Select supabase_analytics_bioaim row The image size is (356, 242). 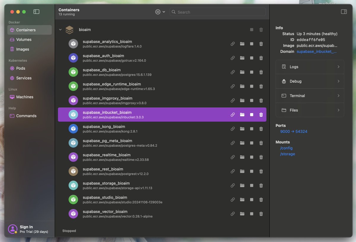(162, 44)
